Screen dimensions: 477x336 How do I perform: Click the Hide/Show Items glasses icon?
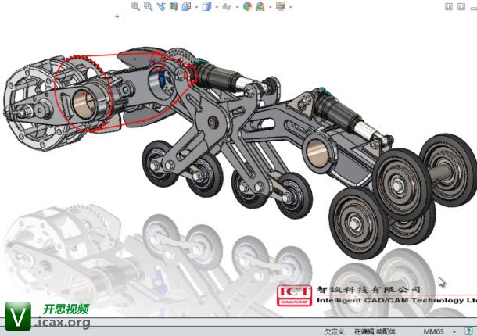[227, 6]
